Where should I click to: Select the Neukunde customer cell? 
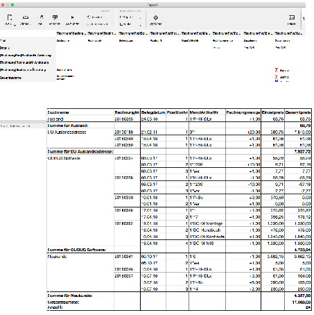tap(57, 257)
